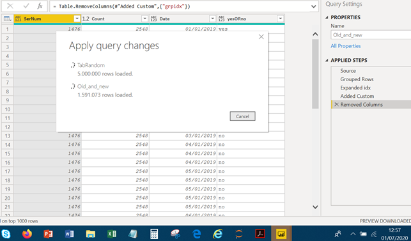
Task: Change Count column data type icon
Action: [86, 19]
